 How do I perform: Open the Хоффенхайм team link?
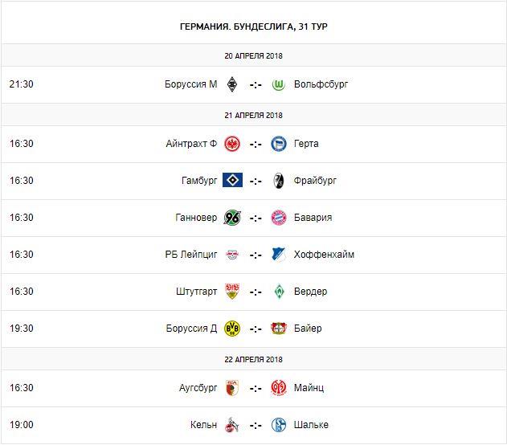tap(325, 255)
